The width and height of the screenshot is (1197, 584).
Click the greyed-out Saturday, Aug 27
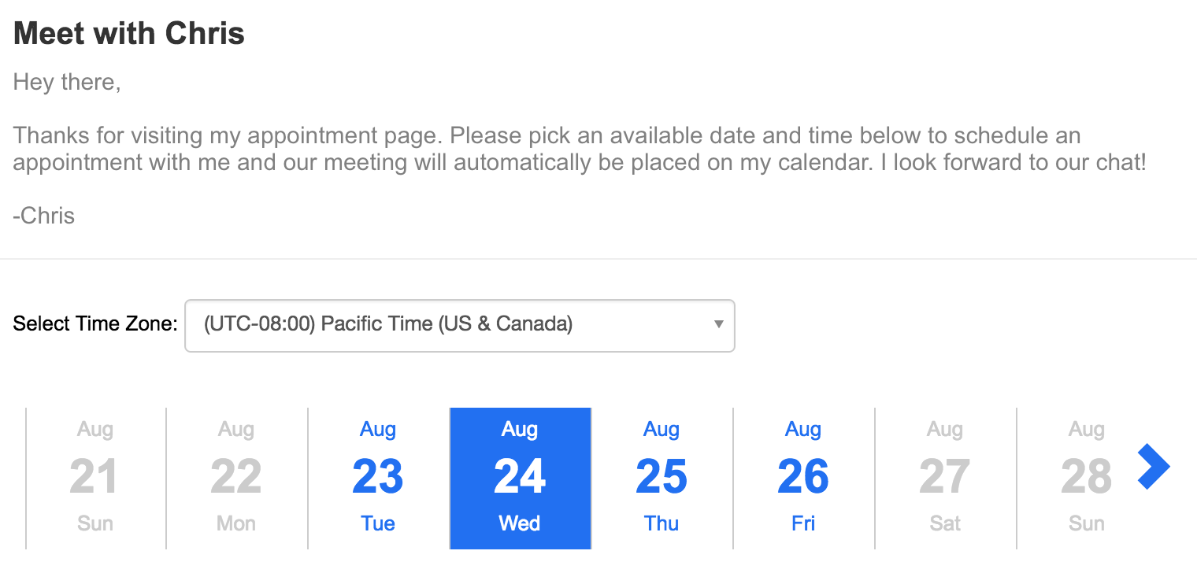tap(945, 478)
